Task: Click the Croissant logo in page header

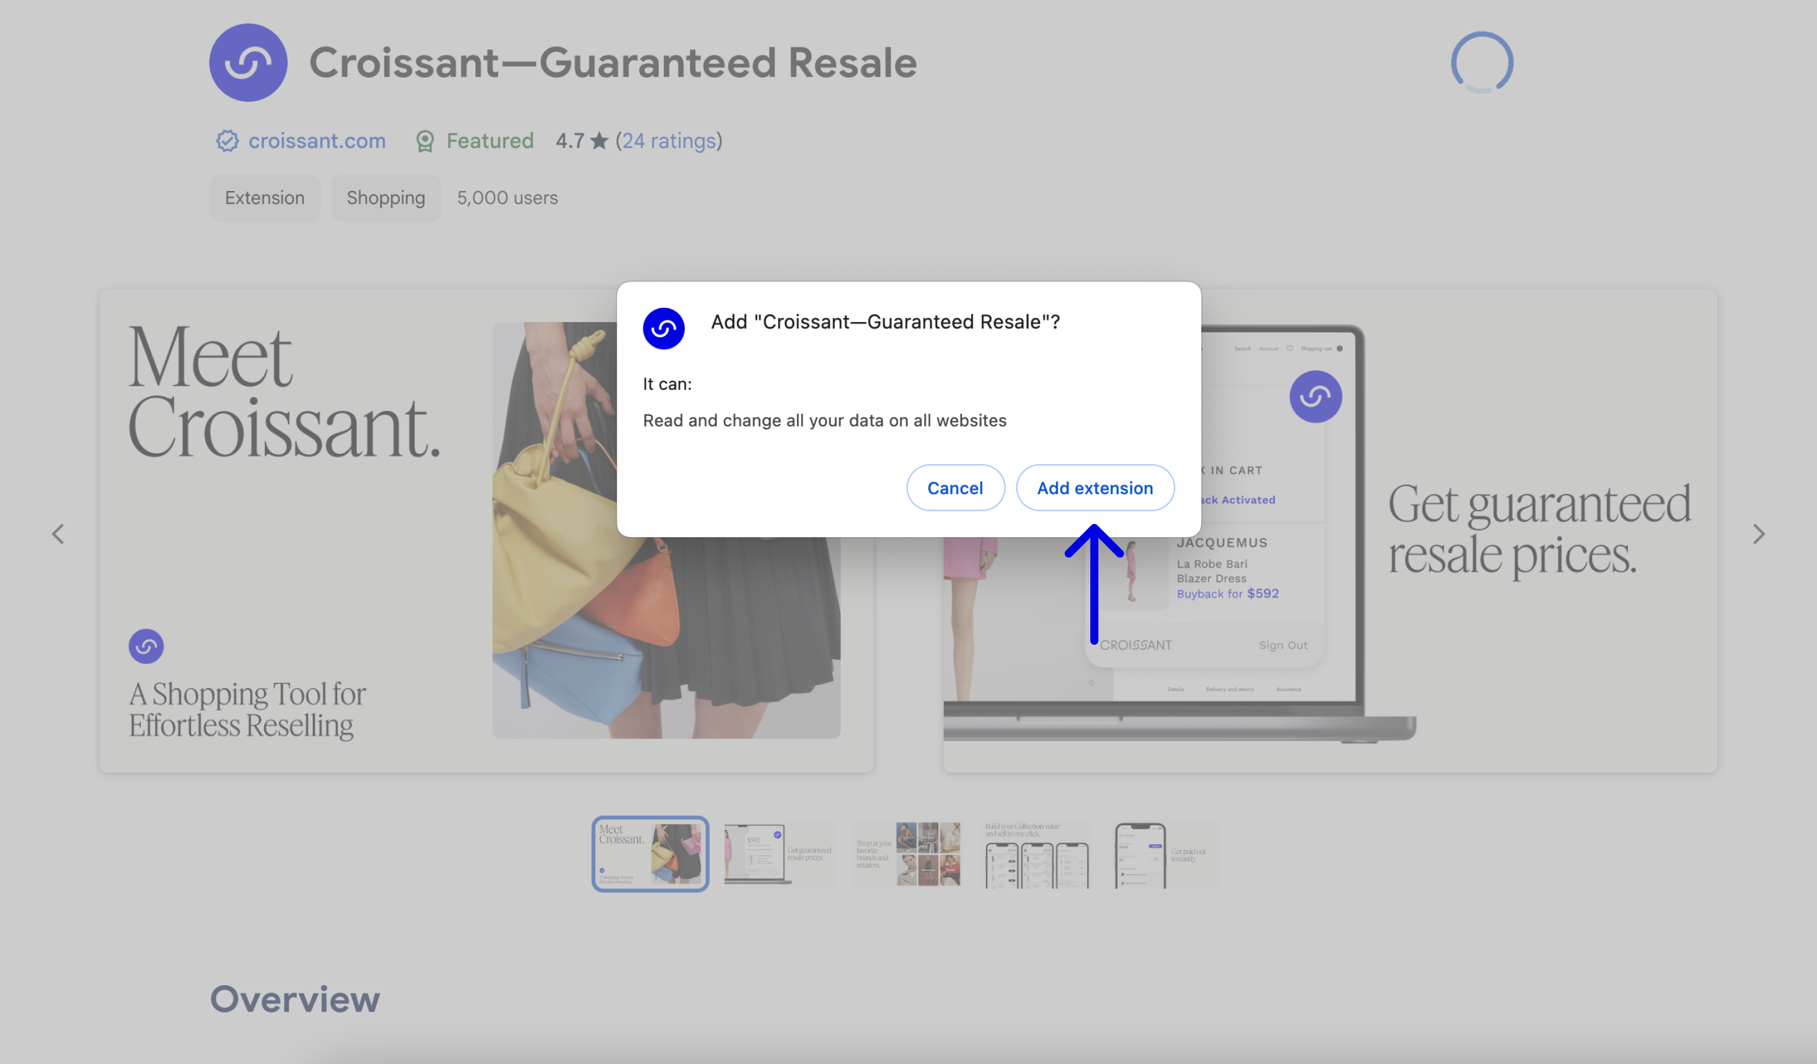Action: [248, 63]
